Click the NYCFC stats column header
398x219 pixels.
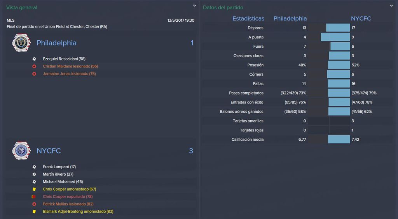click(361, 19)
